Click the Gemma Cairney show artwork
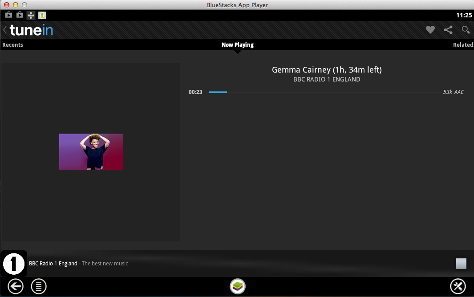474x297 pixels. point(91,151)
